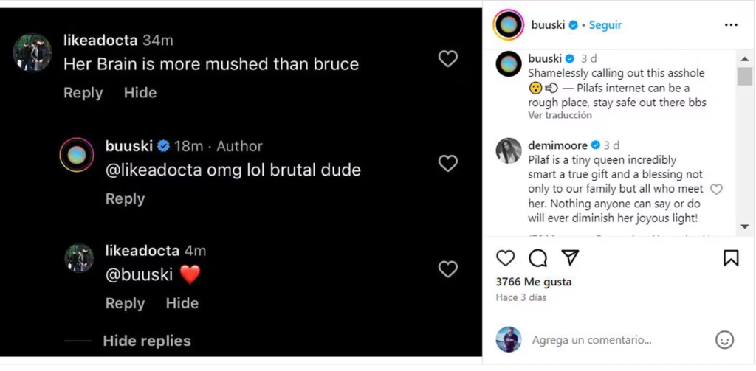Open buuski's avatar in post header
The image size is (756, 371).
pyautogui.click(x=509, y=25)
